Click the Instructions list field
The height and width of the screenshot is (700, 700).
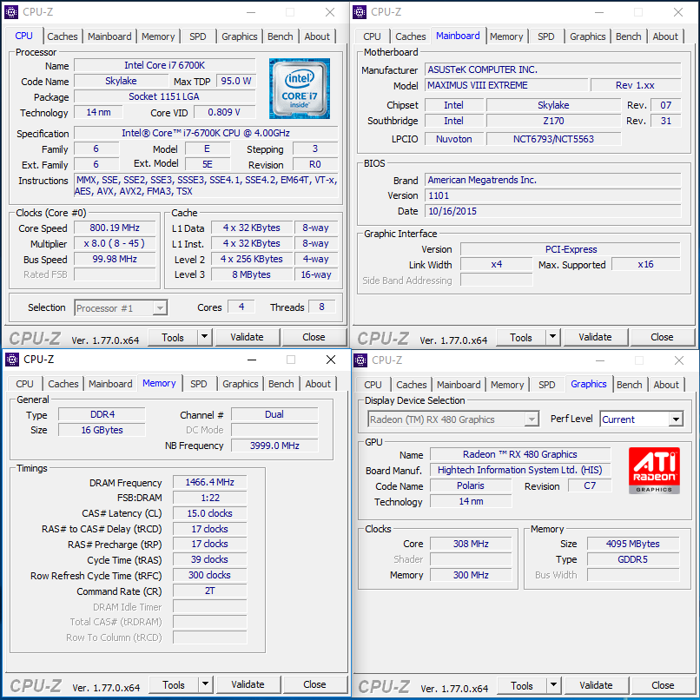point(206,186)
